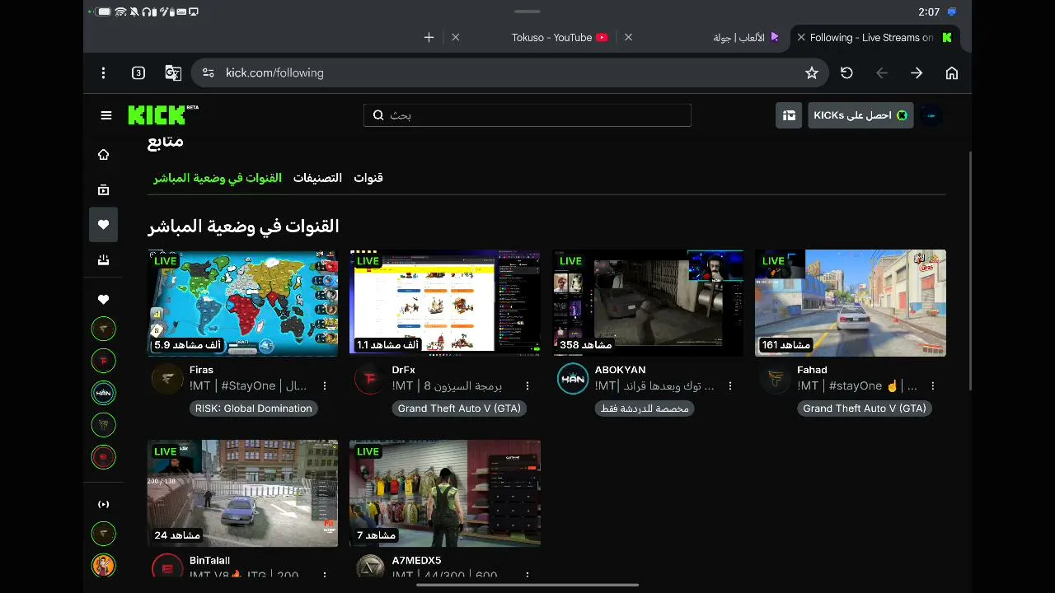Screen dimensions: 1055x593
Task: Watch the DrFx live stream thumbnail
Action: pos(445,303)
